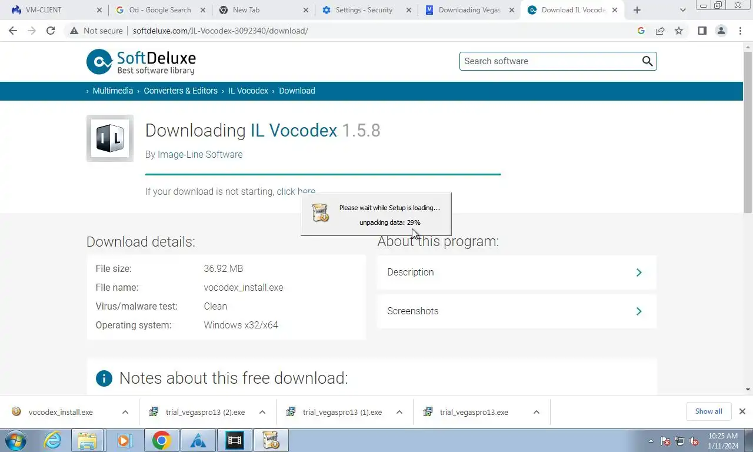
Task: Open the film strip app on taskbar
Action: [x=234, y=440]
